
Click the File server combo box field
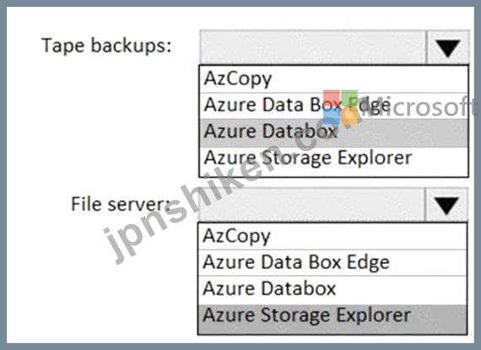(333, 205)
